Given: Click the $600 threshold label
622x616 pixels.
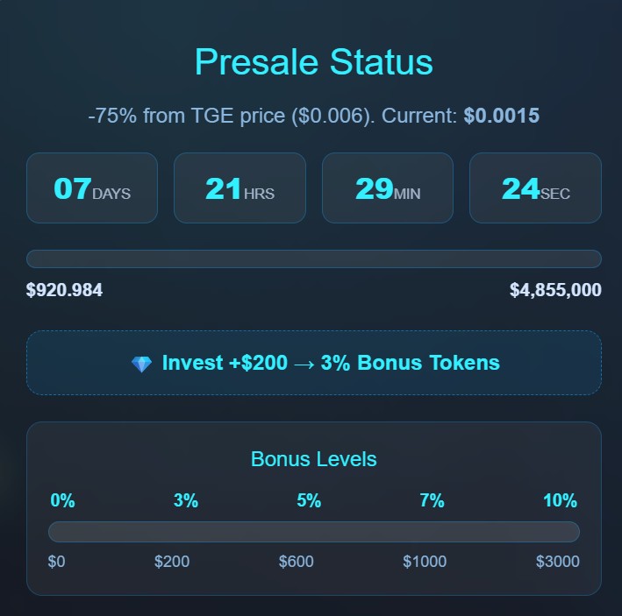Looking at the screenshot, I should pyautogui.click(x=296, y=562).
